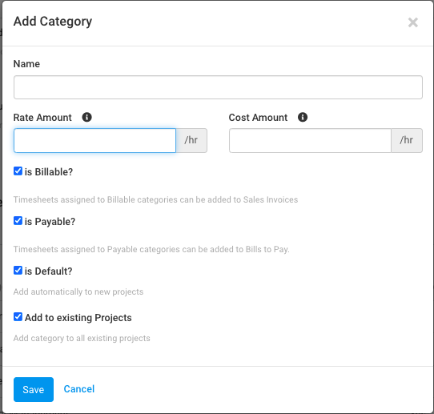Save the new category

coord(34,389)
